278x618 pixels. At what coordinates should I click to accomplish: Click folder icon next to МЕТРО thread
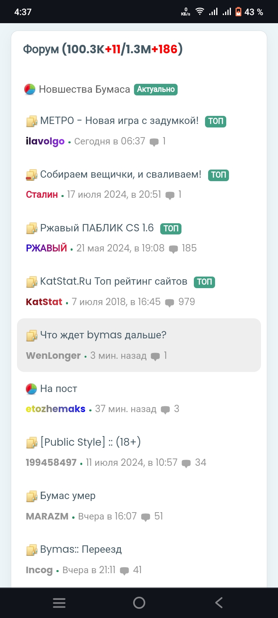coord(32,121)
